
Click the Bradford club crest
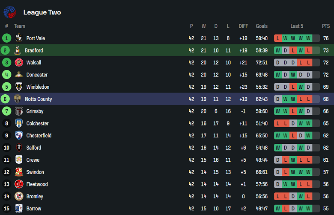pos(18,50)
